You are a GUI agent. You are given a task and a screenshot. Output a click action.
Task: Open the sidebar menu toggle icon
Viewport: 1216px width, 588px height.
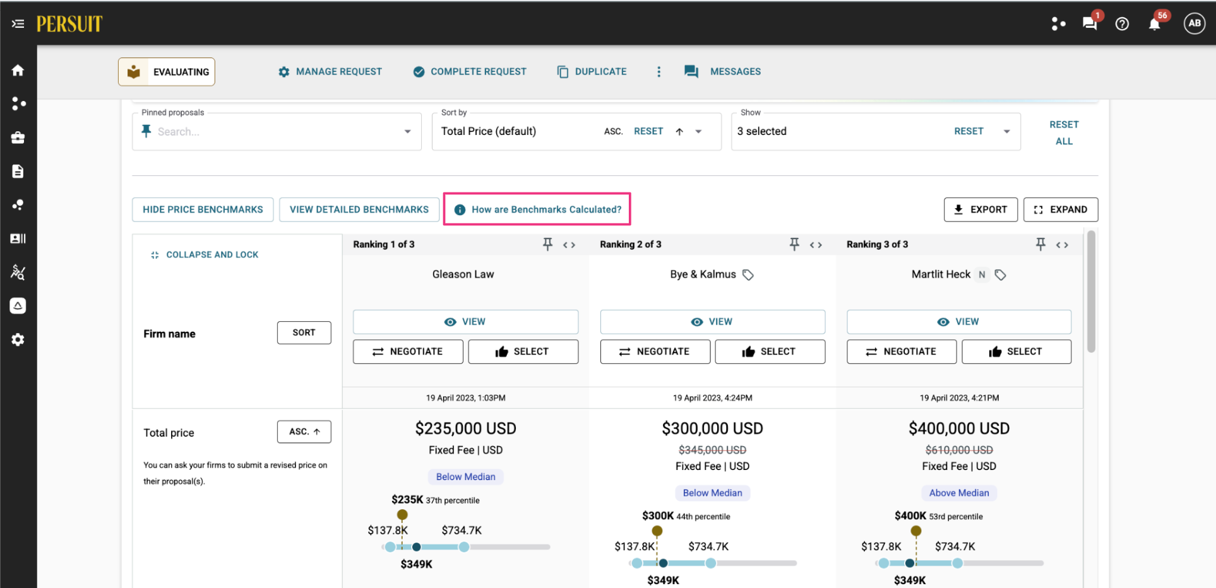pos(18,24)
